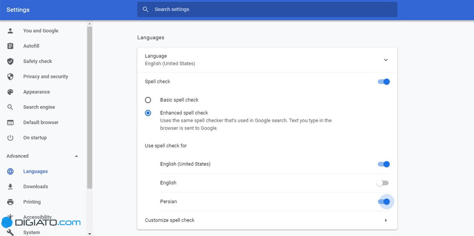The image size is (474, 236).
Task: Open Customize spell check arrow
Action: 386,221
